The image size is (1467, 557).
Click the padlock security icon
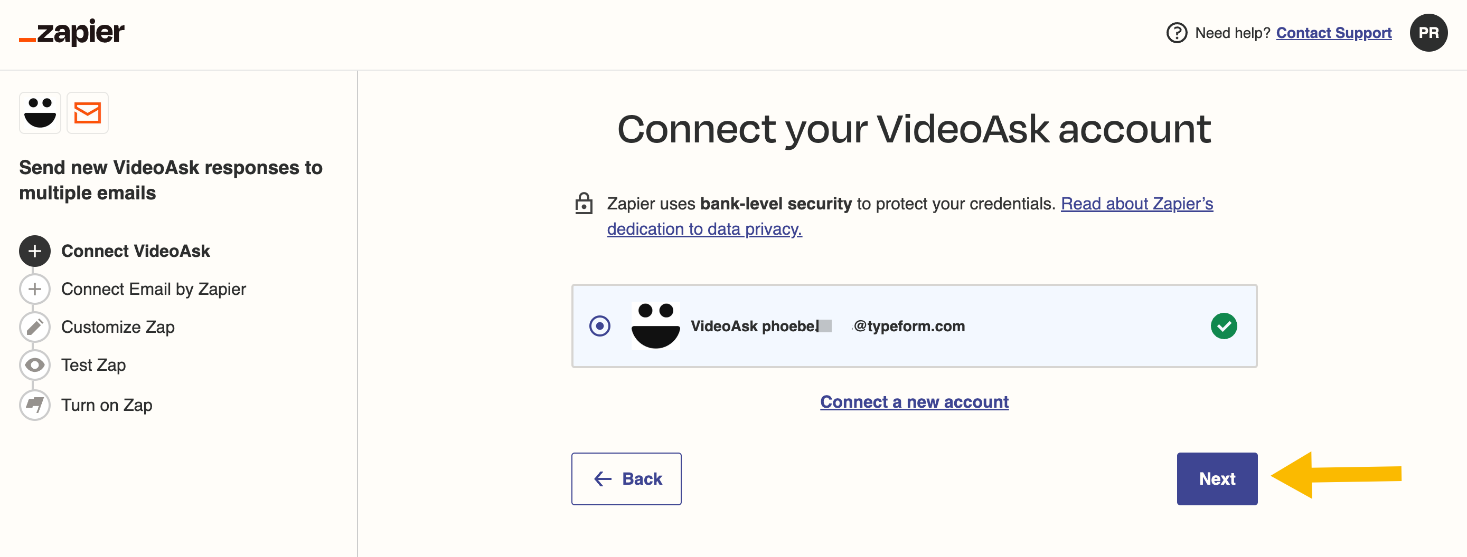pos(584,204)
